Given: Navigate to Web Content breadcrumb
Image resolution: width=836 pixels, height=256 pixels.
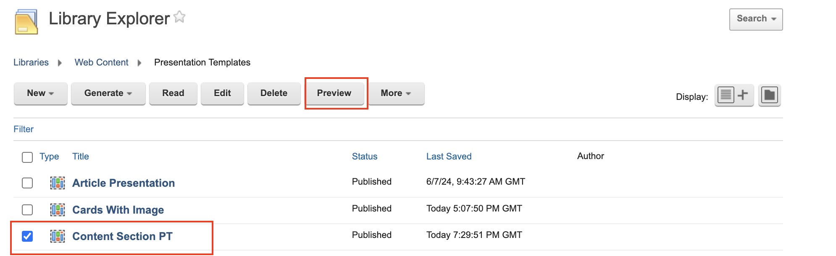Looking at the screenshot, I should click(x=101, y=63).
